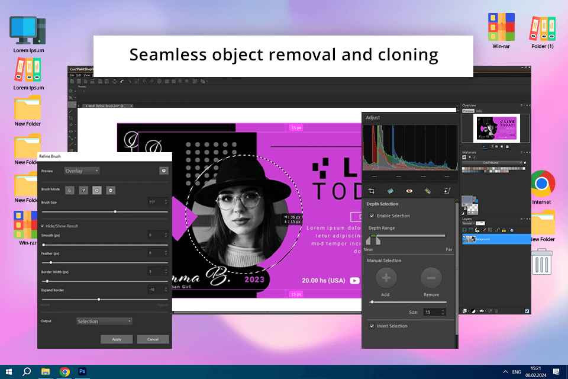Click the Brush Size spinner arrows
This screenshot has height=379, width=568.
pyautogui.click(x=166, y=202)
